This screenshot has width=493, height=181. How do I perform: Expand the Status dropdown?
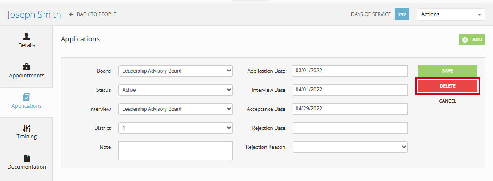click(x=175, y=90)
